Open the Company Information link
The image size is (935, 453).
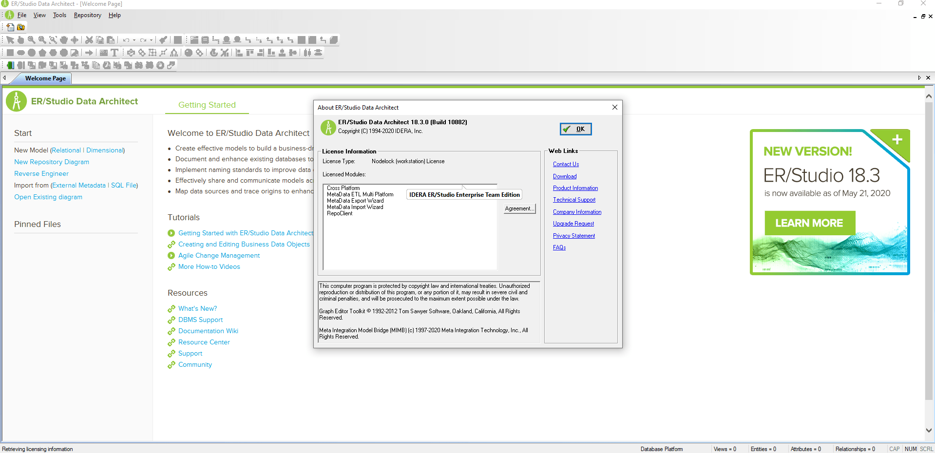coord(577,212)
